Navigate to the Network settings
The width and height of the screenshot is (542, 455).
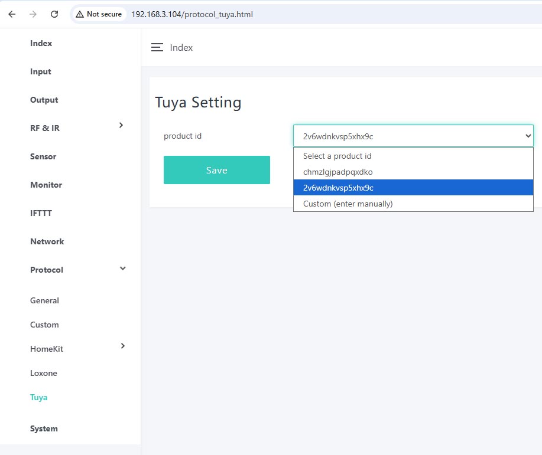47,241
